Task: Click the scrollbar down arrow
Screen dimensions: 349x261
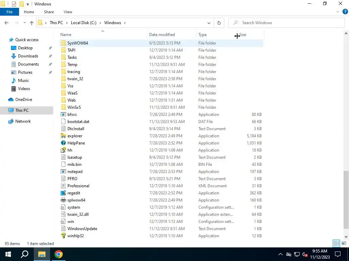Action: 346,237
